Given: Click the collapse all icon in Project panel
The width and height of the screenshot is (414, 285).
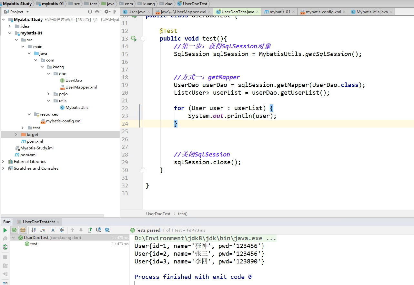Looking at the screenshot, I should pyautogui.click(x=97, y=12).
